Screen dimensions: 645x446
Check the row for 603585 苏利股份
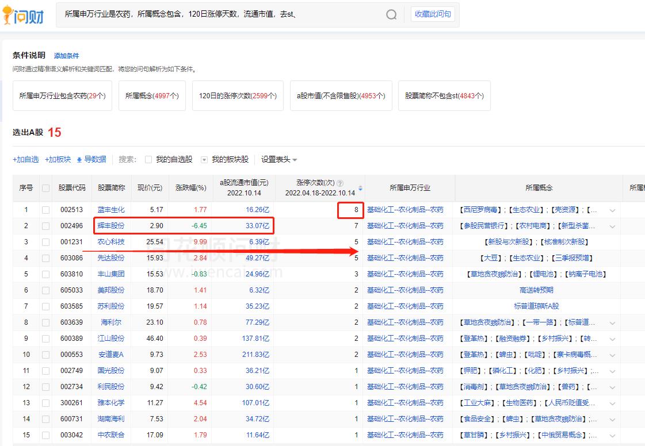point(45,307)
